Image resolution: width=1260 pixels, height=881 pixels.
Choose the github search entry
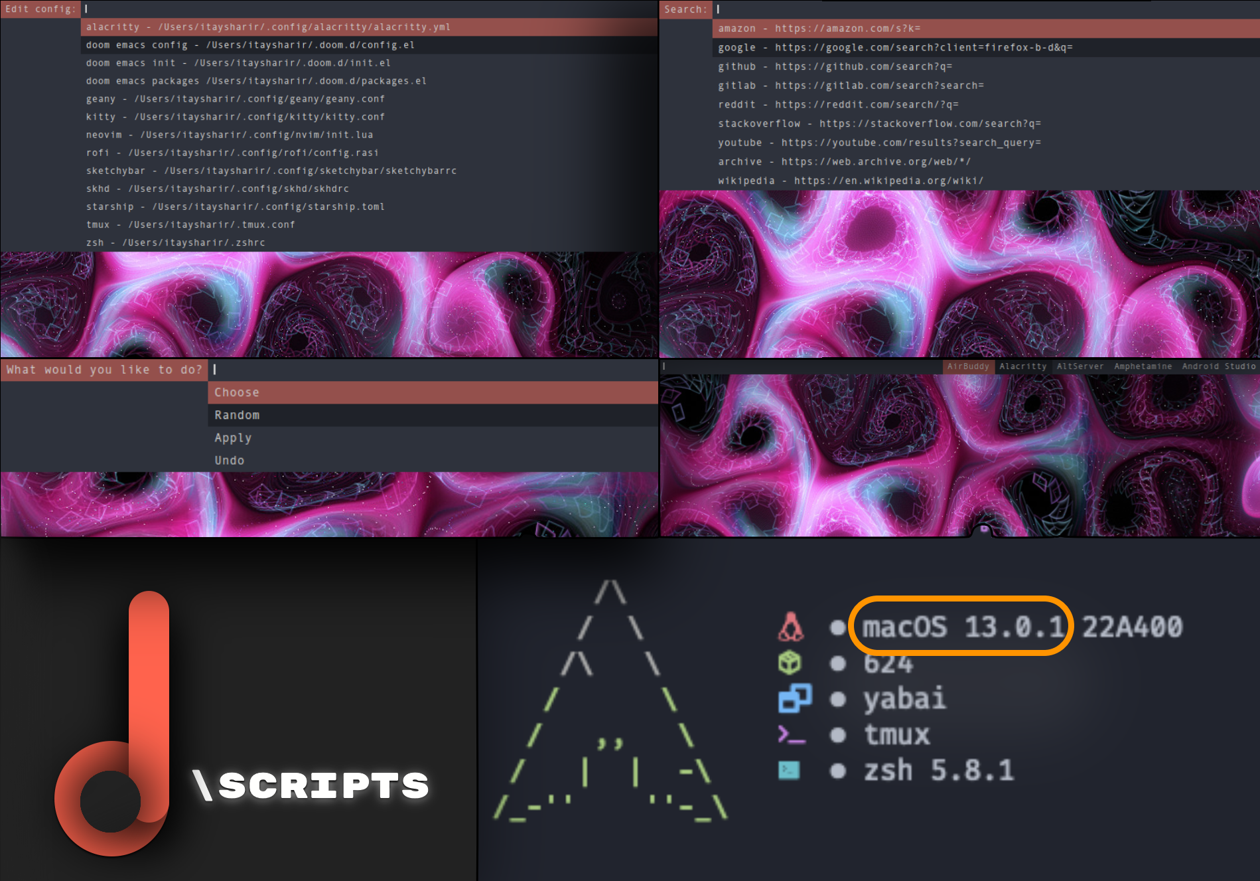[986, 66]
